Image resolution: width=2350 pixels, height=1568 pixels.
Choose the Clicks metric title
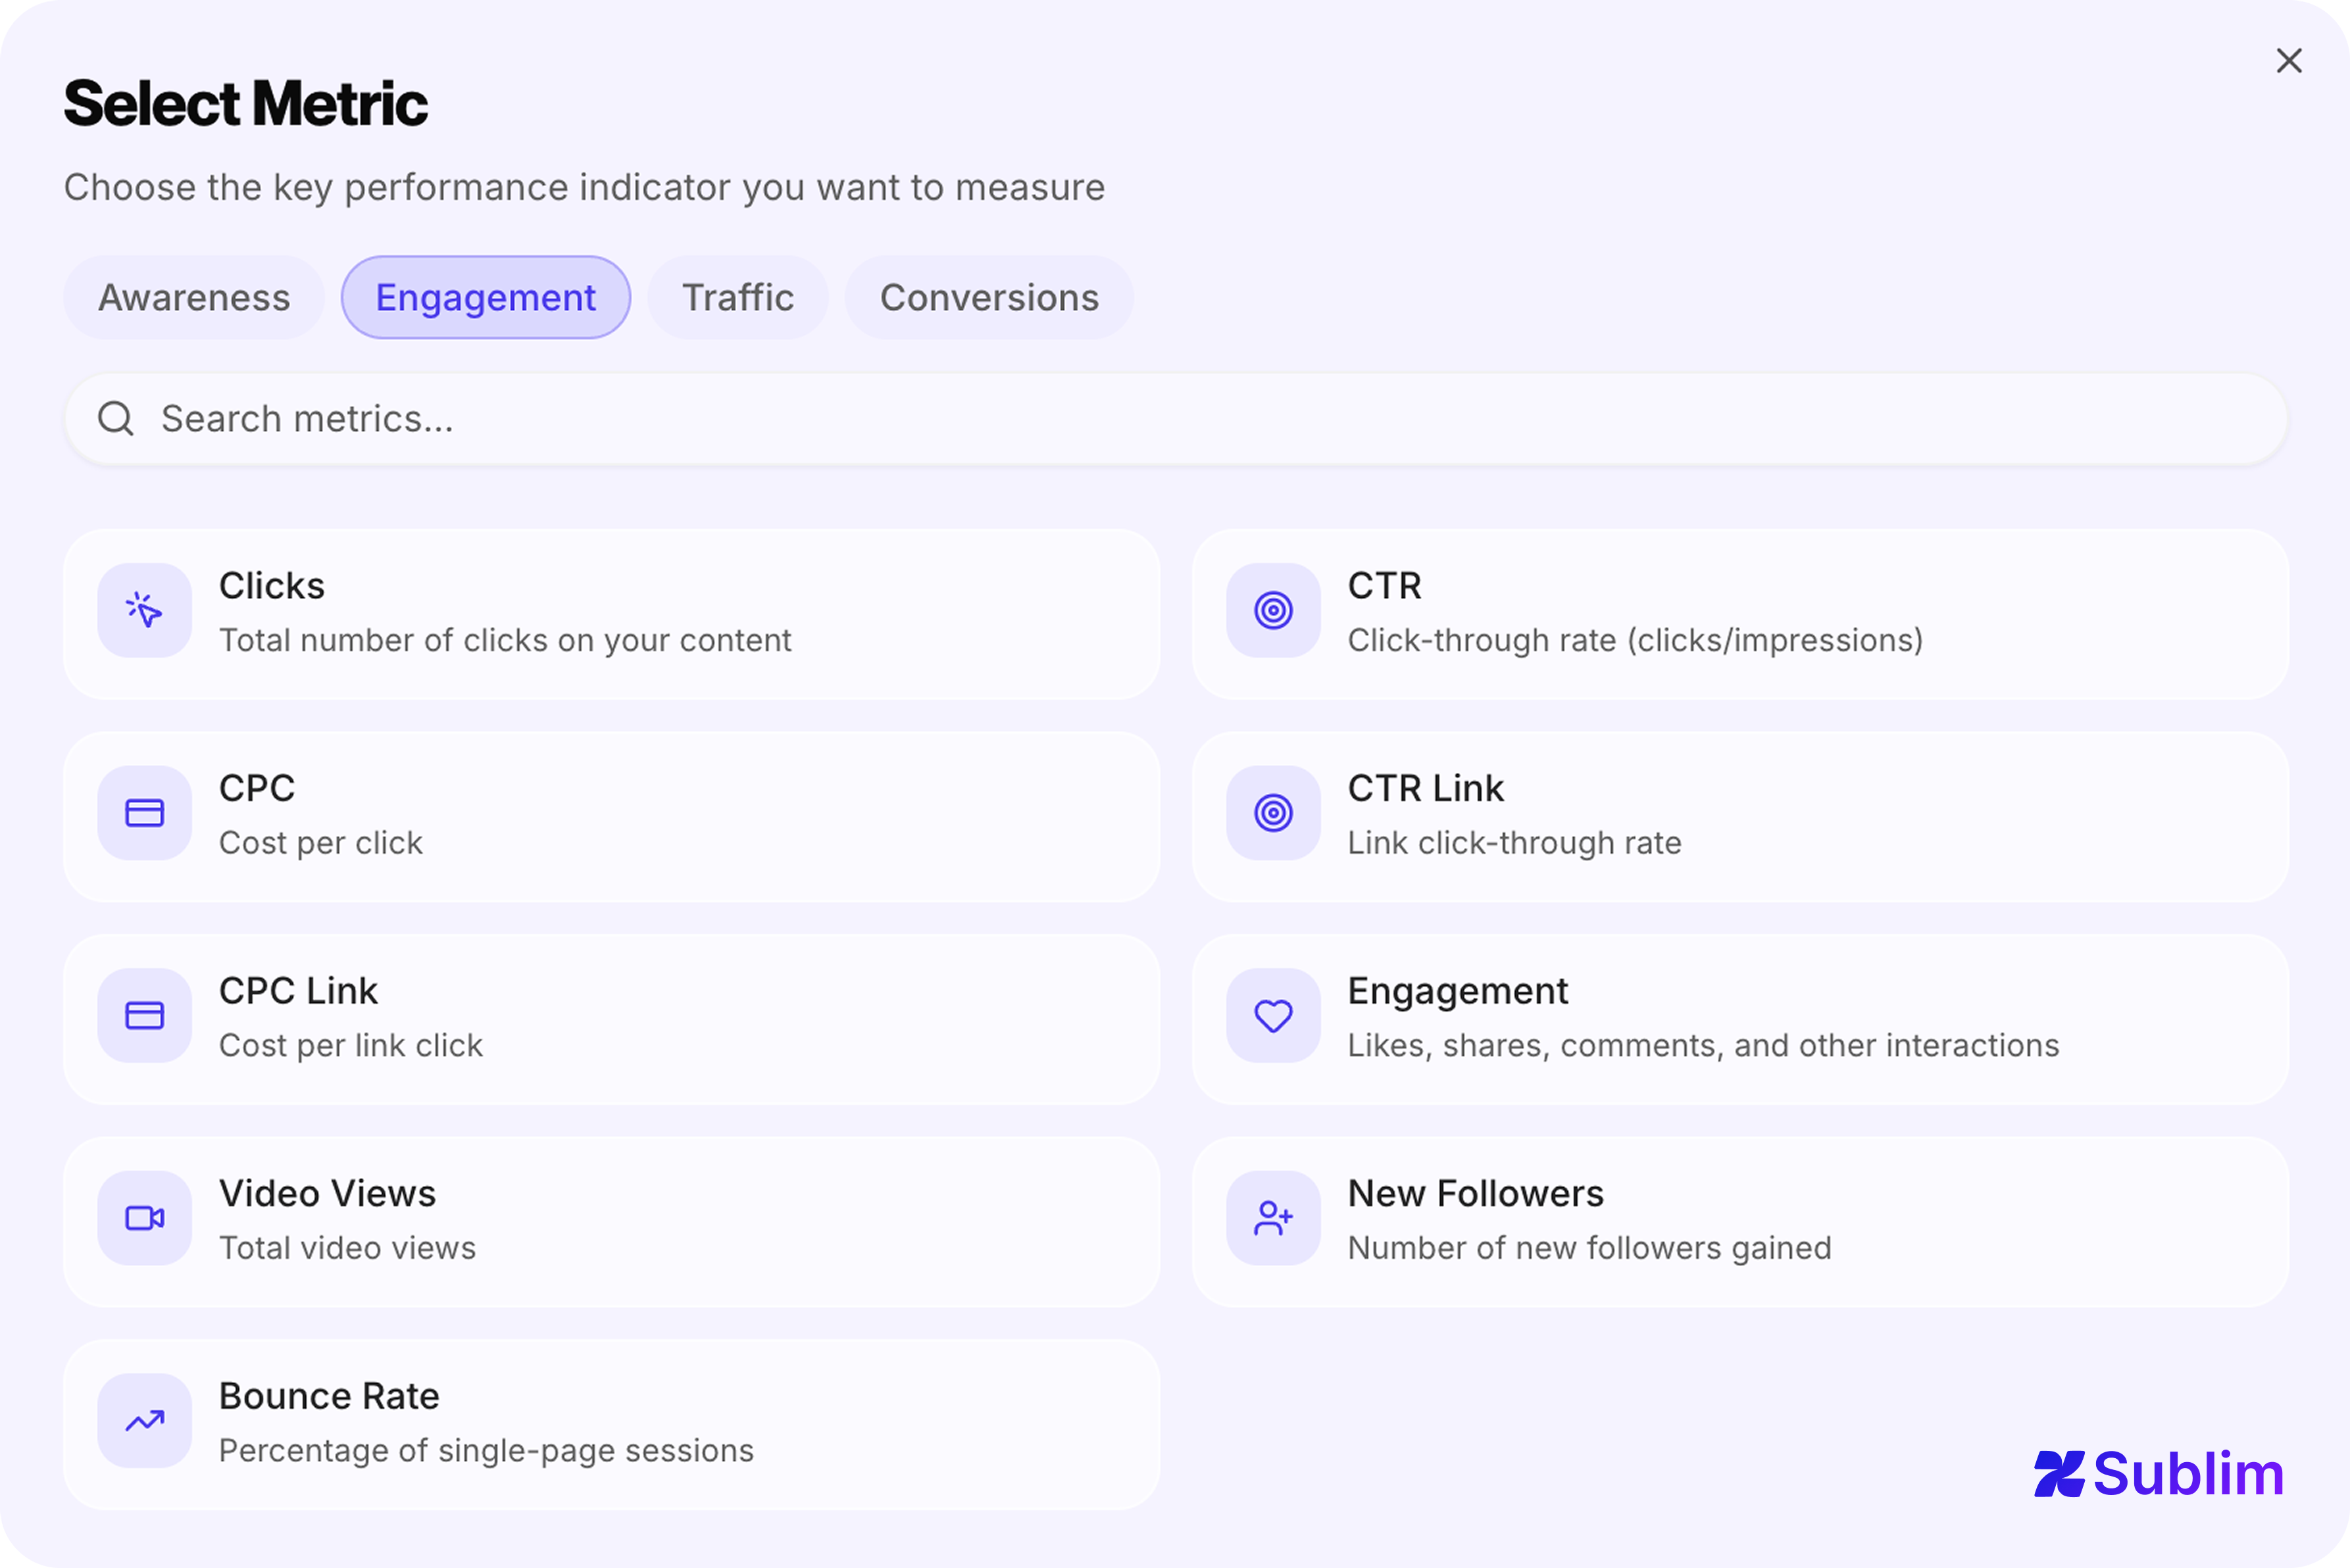[x=272, y=586]
